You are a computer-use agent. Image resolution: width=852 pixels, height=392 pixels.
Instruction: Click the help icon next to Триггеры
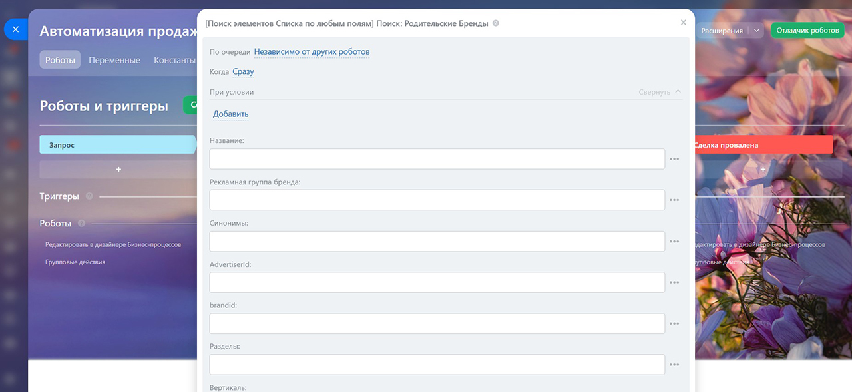point(89,196)
